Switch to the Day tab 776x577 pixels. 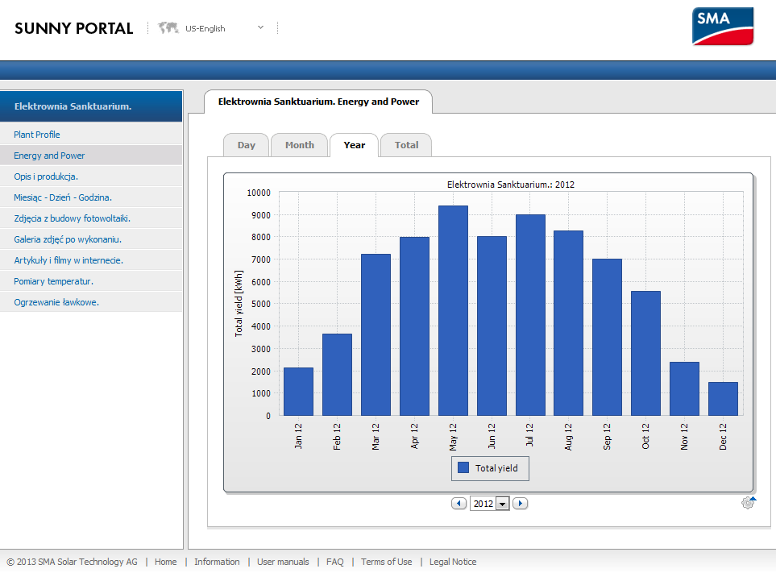(x=246, y=145)
